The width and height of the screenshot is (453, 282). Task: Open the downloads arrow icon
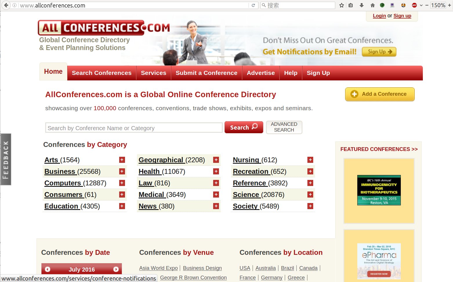(361, 5)
